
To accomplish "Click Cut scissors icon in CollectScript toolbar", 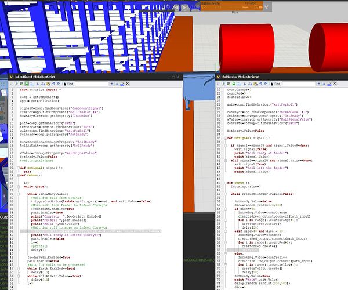I will [x=38, y=84].
